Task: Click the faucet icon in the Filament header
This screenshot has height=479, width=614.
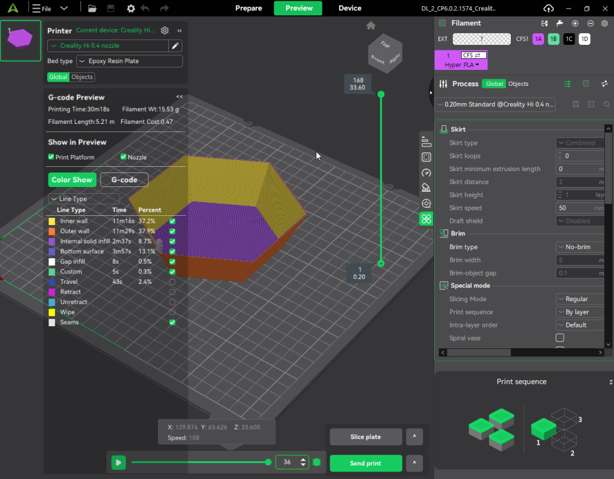Action: click(x=559, y=23)
